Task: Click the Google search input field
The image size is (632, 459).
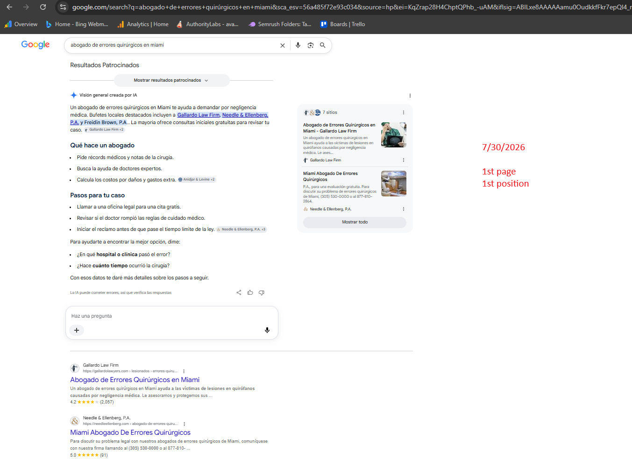Action: (x=173, y=45)
